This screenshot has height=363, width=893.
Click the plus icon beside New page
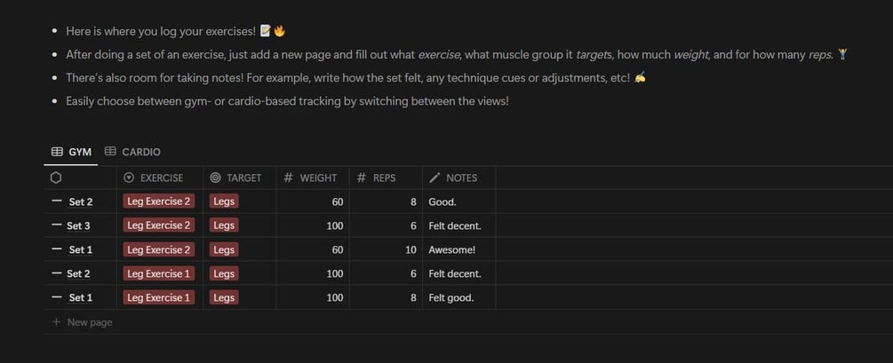(57, 322)
